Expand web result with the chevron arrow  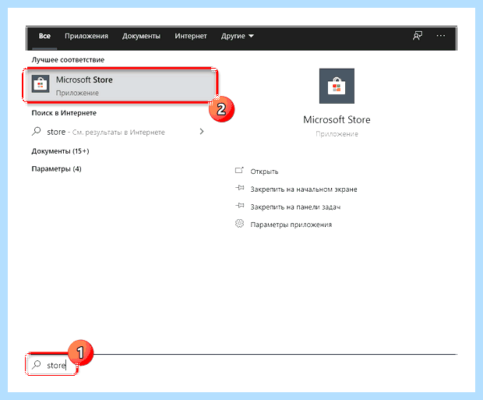click(x=202, y=132)
